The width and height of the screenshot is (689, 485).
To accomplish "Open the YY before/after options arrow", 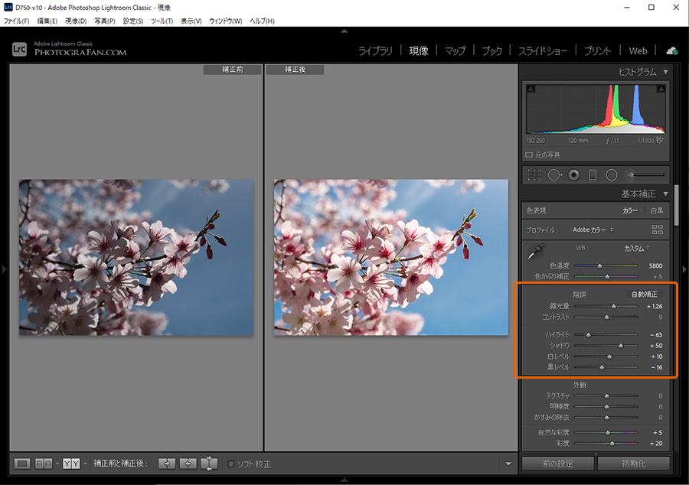I will 85,464.
